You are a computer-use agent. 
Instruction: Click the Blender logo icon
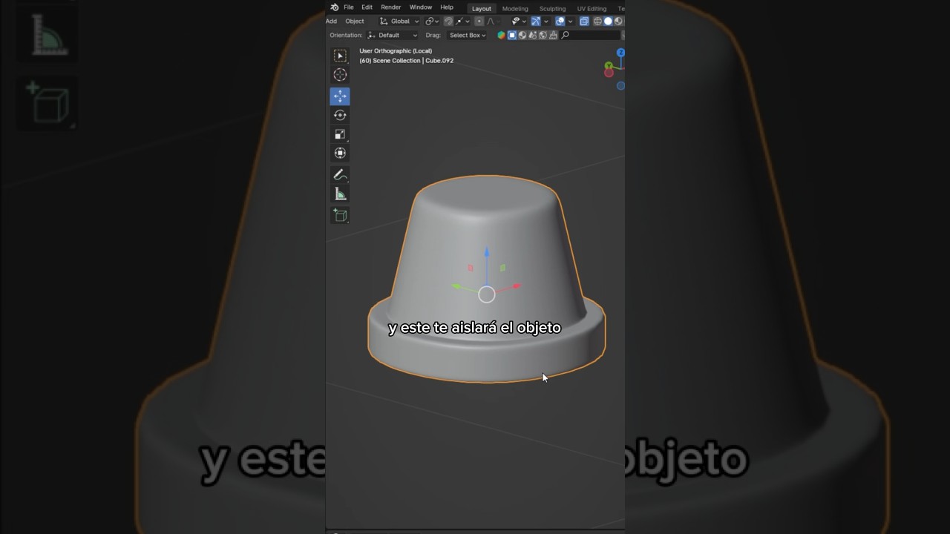pos(334,7)
